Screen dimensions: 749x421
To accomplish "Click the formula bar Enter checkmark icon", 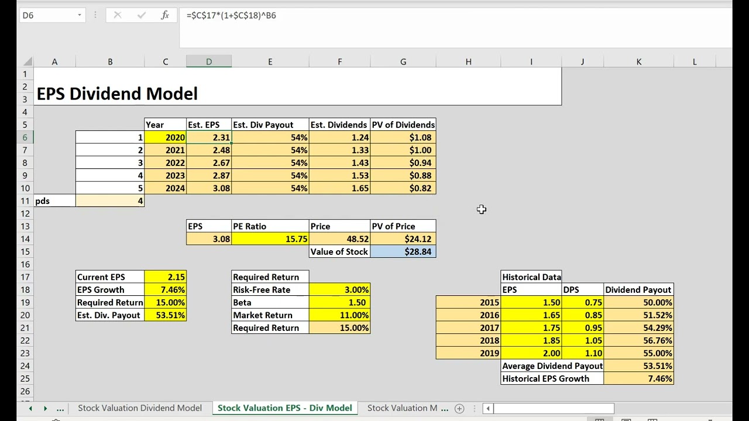I will pyautogui.click(x=141, y=15).
